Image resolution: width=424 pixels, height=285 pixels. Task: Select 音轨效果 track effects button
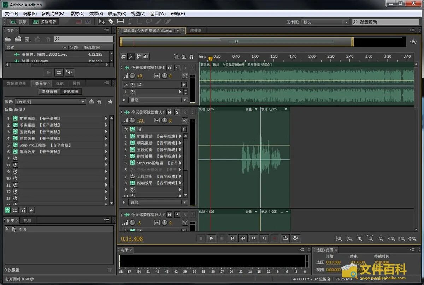[x=71, y=92]
